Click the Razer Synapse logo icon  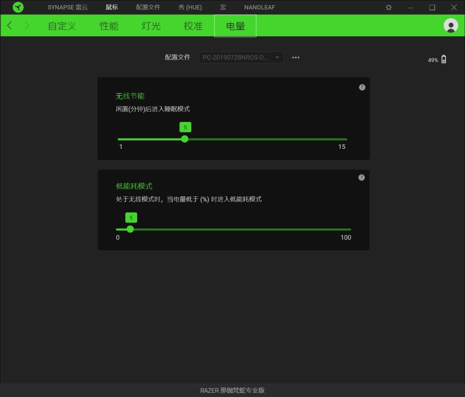pos(18,7)
